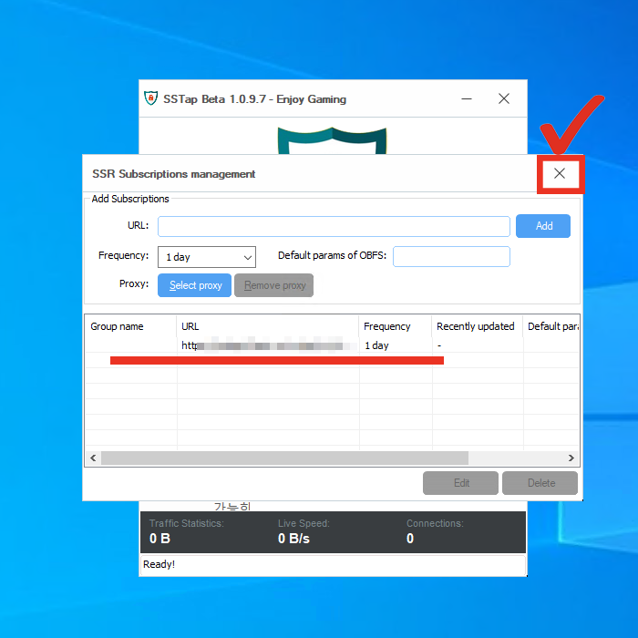The width and height of the screenshot is (638, 638).
Task: Click the left arrow of horizontal scrollbar
Action: pos(93,458)
